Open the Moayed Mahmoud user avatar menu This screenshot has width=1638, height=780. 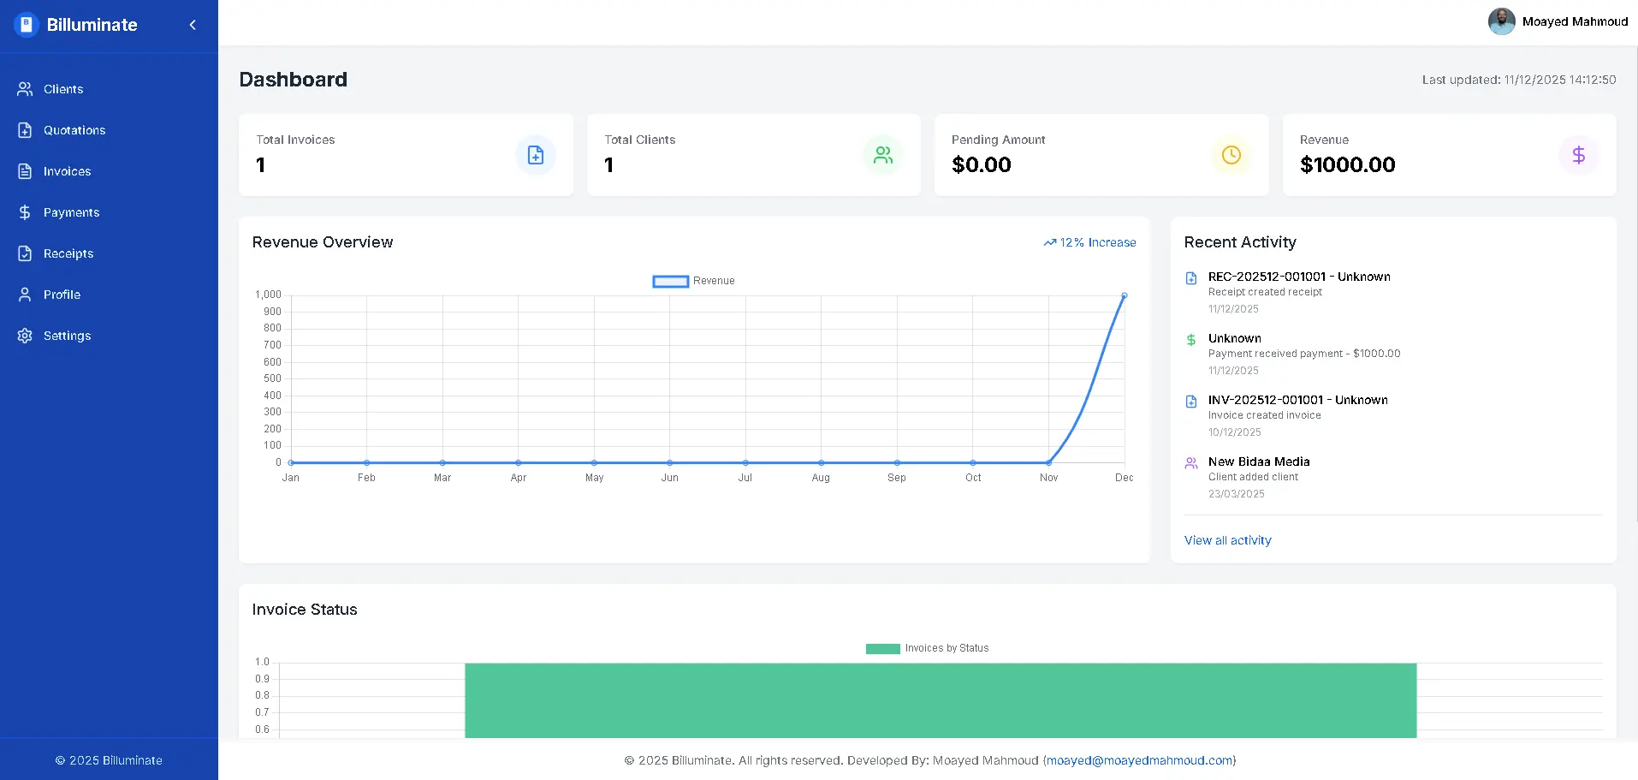click(x=1501, y=21)
